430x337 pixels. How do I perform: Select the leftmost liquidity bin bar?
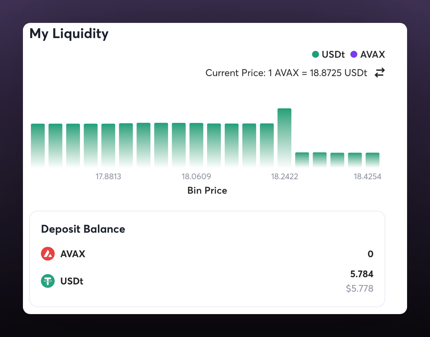38,145
